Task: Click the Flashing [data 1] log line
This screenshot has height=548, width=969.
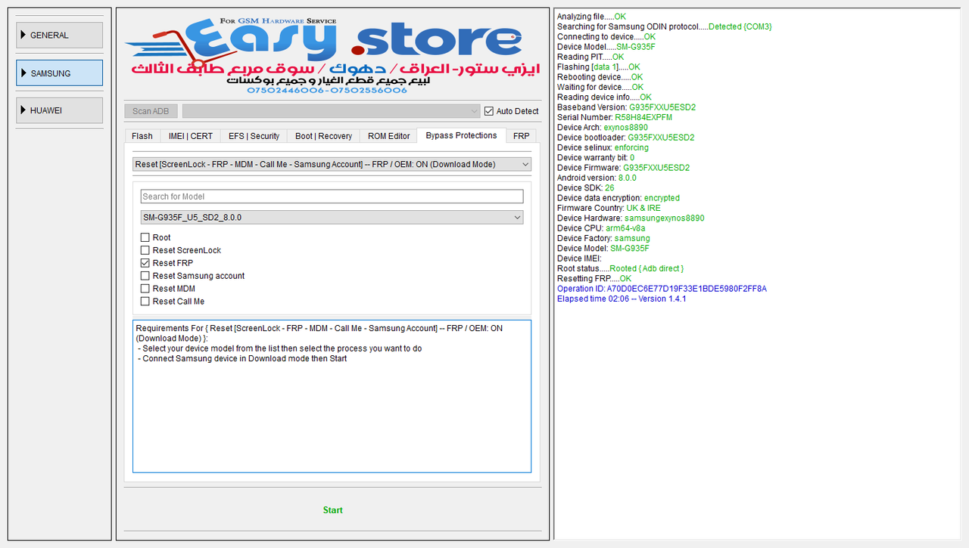Action: point(599,67)
